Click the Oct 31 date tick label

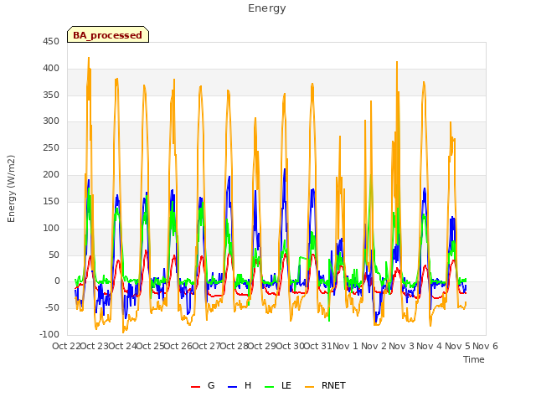[317, 346]
